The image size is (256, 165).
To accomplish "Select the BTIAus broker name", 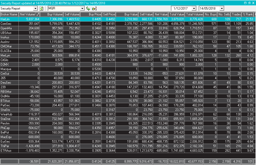I will click(5, 101).
